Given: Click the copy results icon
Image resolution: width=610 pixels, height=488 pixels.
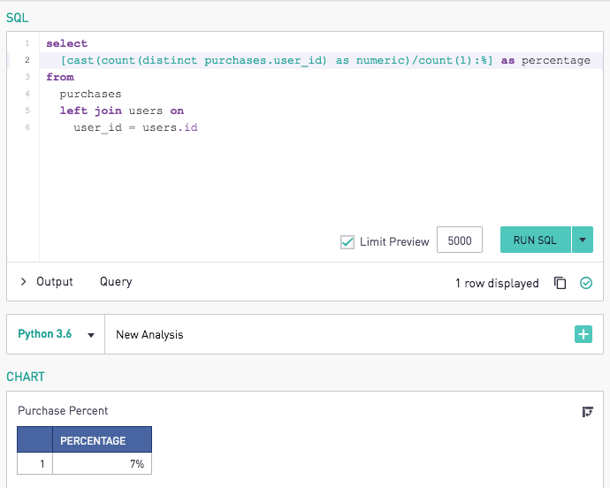Looking at the screenshot, I should [560, 283].
